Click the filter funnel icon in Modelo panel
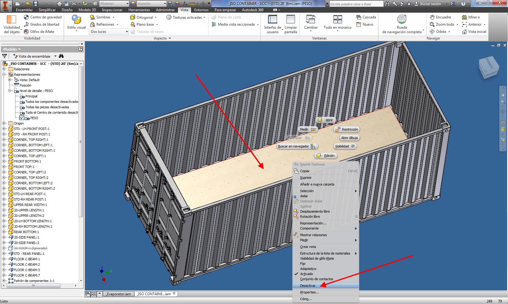 (x=5, y=56)
